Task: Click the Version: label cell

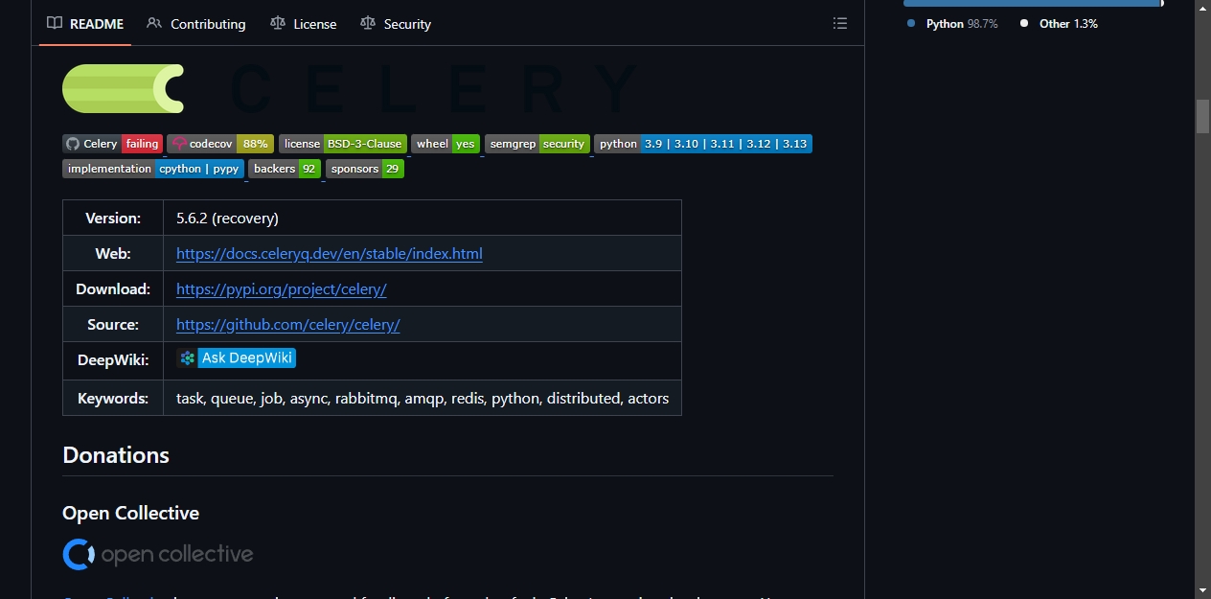Action: (113, 219)
